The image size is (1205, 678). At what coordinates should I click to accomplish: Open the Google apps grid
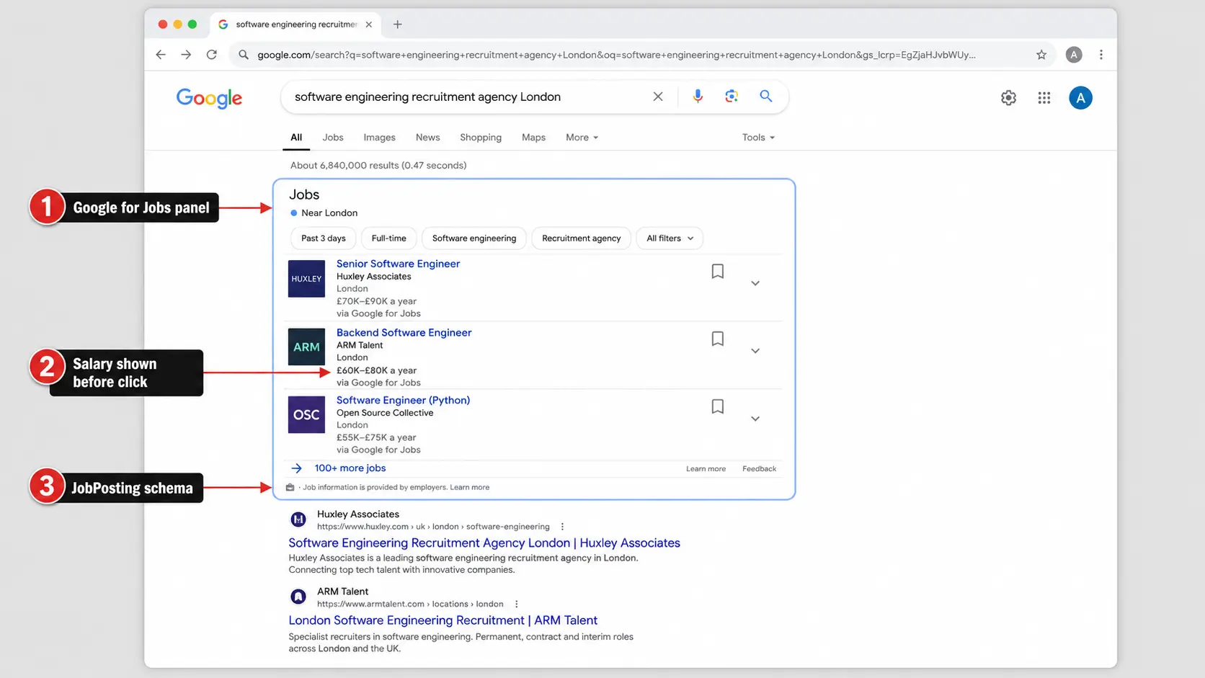[x=1044, y=98]
